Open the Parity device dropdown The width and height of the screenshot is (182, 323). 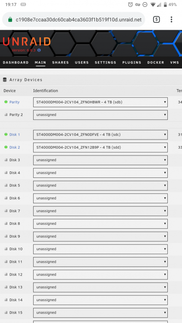point(100,102)
